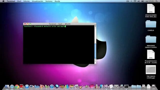Select IMAGENES (NAICA CAVES) folder on desktop
This screenshot has height=90, width=160.
tap(151, 42)
